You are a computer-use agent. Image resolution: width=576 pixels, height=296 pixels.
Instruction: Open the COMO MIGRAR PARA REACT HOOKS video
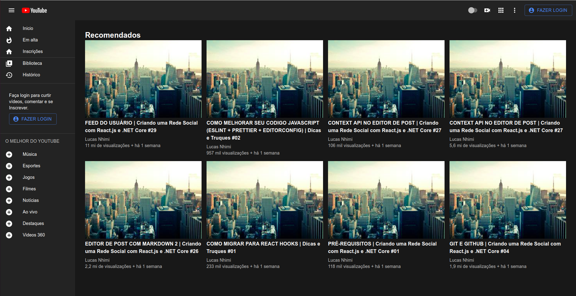coord(264,200)
